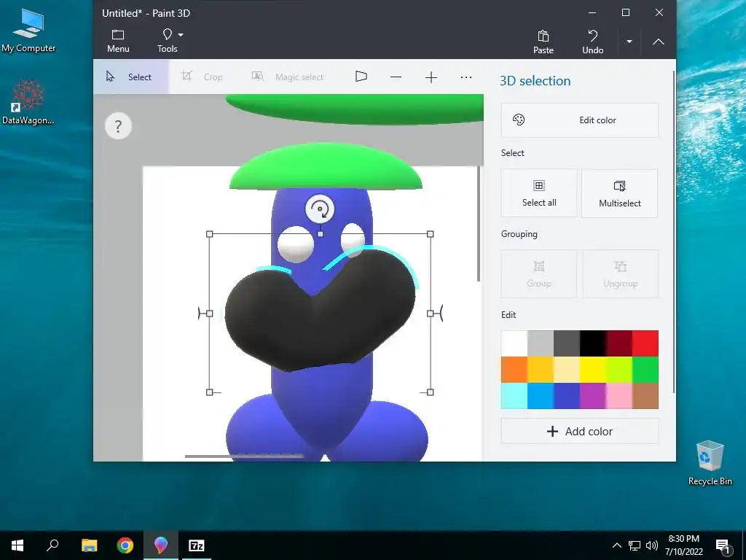
Task: Click the top-right selection corner handle
Action: pos(430,234)
